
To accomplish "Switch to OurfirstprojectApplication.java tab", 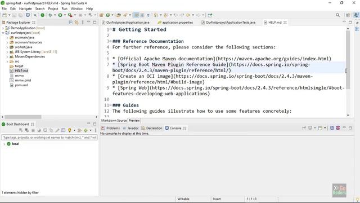I will point(125,23).
